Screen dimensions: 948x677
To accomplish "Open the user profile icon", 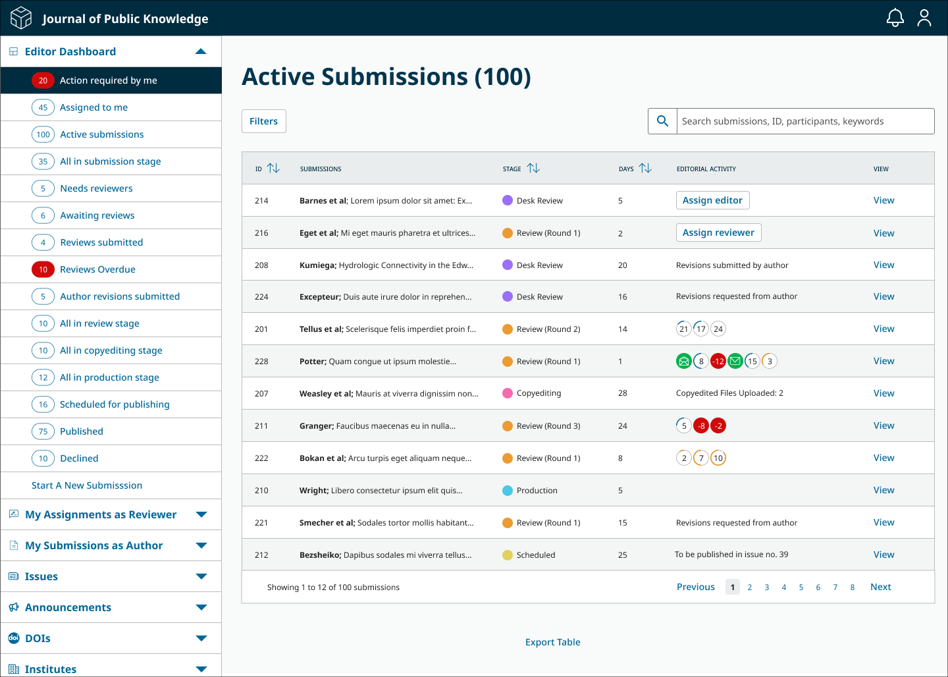I will pyautogui.click(x=924, y=18).
